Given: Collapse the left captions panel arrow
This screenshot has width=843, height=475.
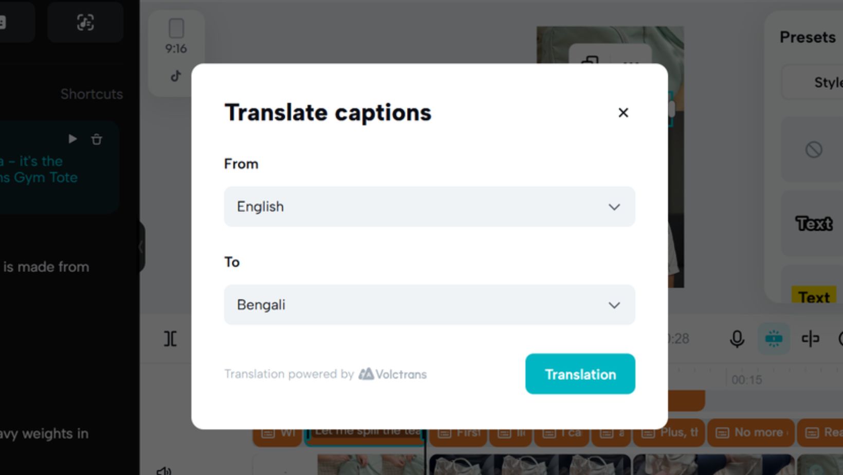Looking at the screenshot, I should (141, 247).
